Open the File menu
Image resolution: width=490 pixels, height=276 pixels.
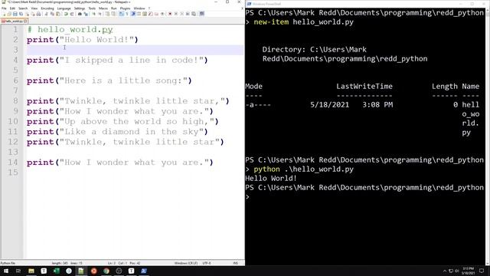4,8
